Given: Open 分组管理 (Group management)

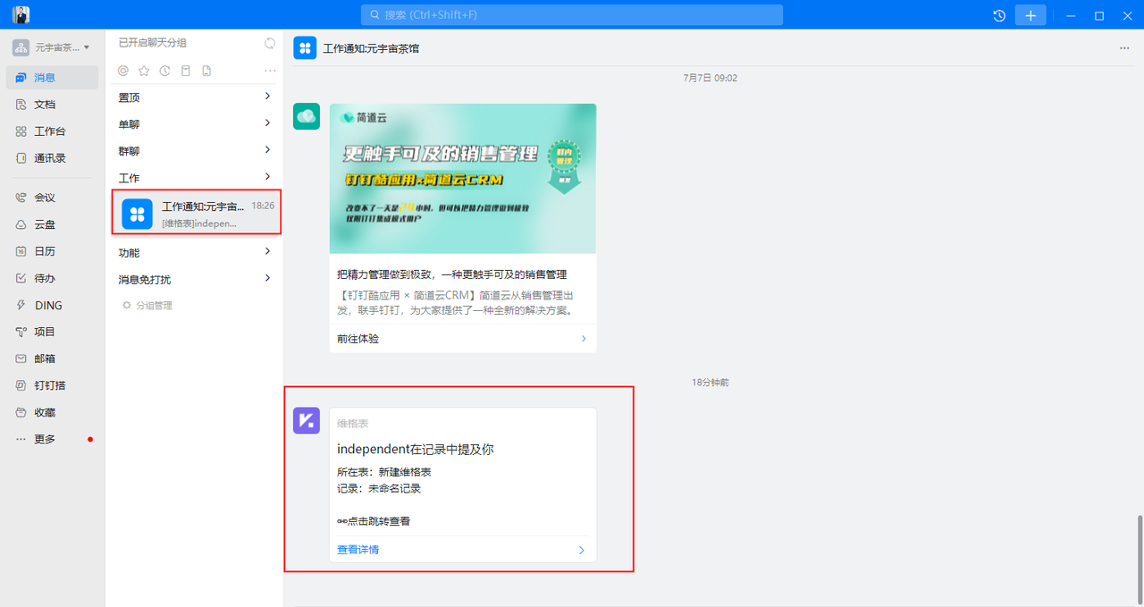Looking at the screenshot, I should tap(147, 306).
